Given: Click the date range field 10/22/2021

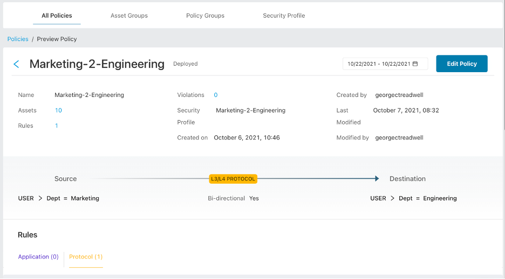Looking at the screenshot, I should [x=385, y=64].
